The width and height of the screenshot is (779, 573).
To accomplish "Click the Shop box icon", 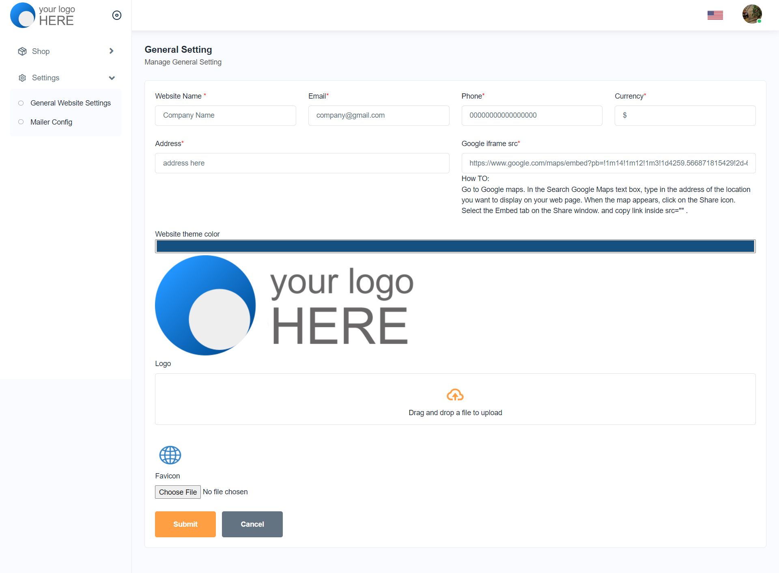I will 22,52.
